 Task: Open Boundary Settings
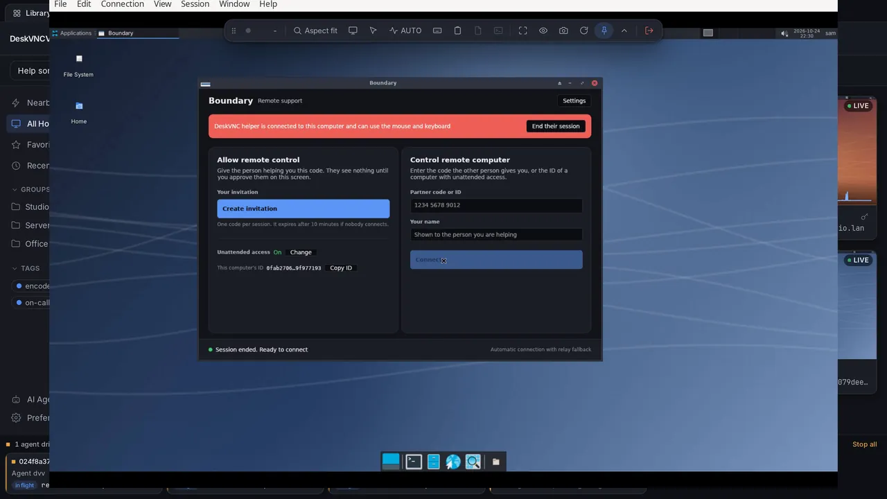pos(574,100)
